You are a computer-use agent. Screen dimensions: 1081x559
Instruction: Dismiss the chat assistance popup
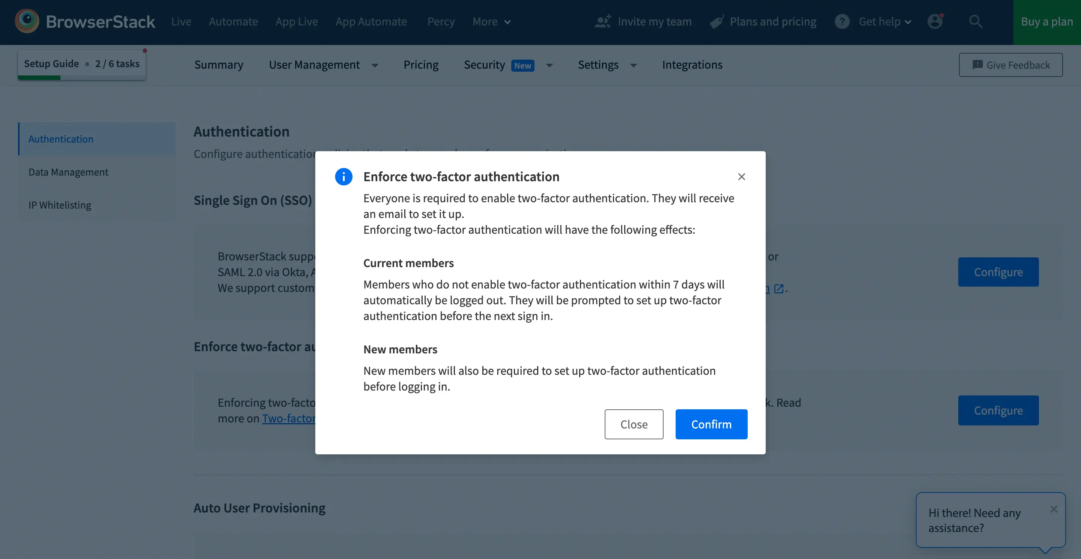1054,509
